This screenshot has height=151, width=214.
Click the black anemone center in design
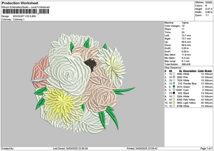pyautogui.click(x=90, y=64)
